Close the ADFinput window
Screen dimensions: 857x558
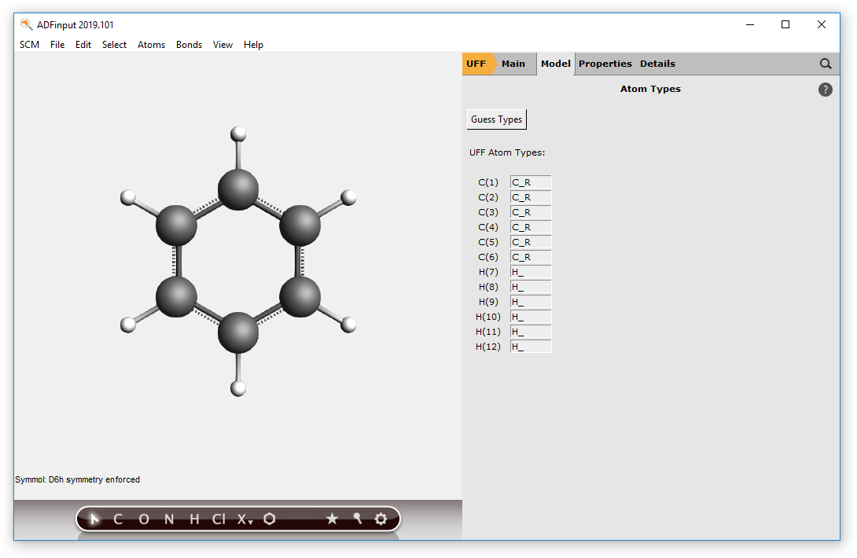pyautogui.click(x=821, y=24)
